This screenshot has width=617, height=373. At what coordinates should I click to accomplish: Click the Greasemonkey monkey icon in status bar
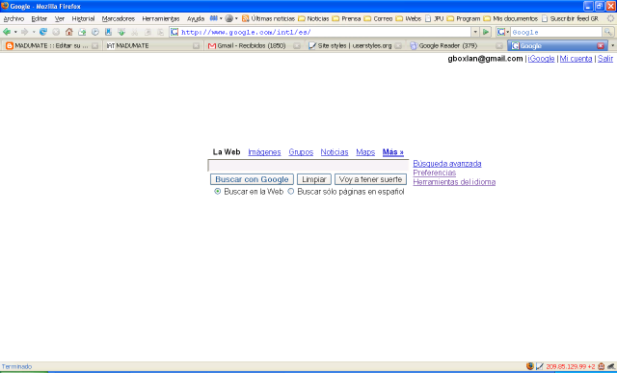coord(602,366)
